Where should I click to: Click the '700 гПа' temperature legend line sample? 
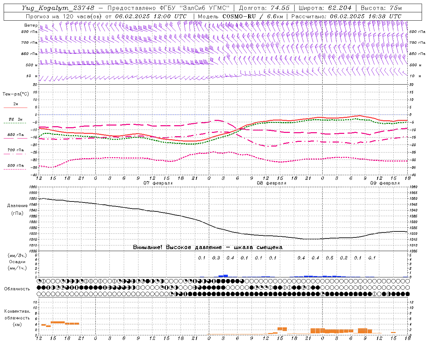click(15, 154)
